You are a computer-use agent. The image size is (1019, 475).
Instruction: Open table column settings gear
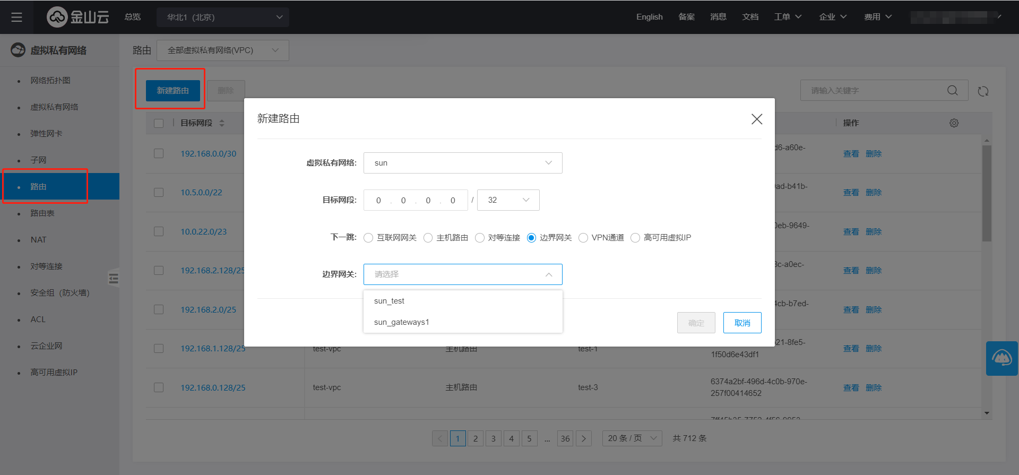[954, 123]
